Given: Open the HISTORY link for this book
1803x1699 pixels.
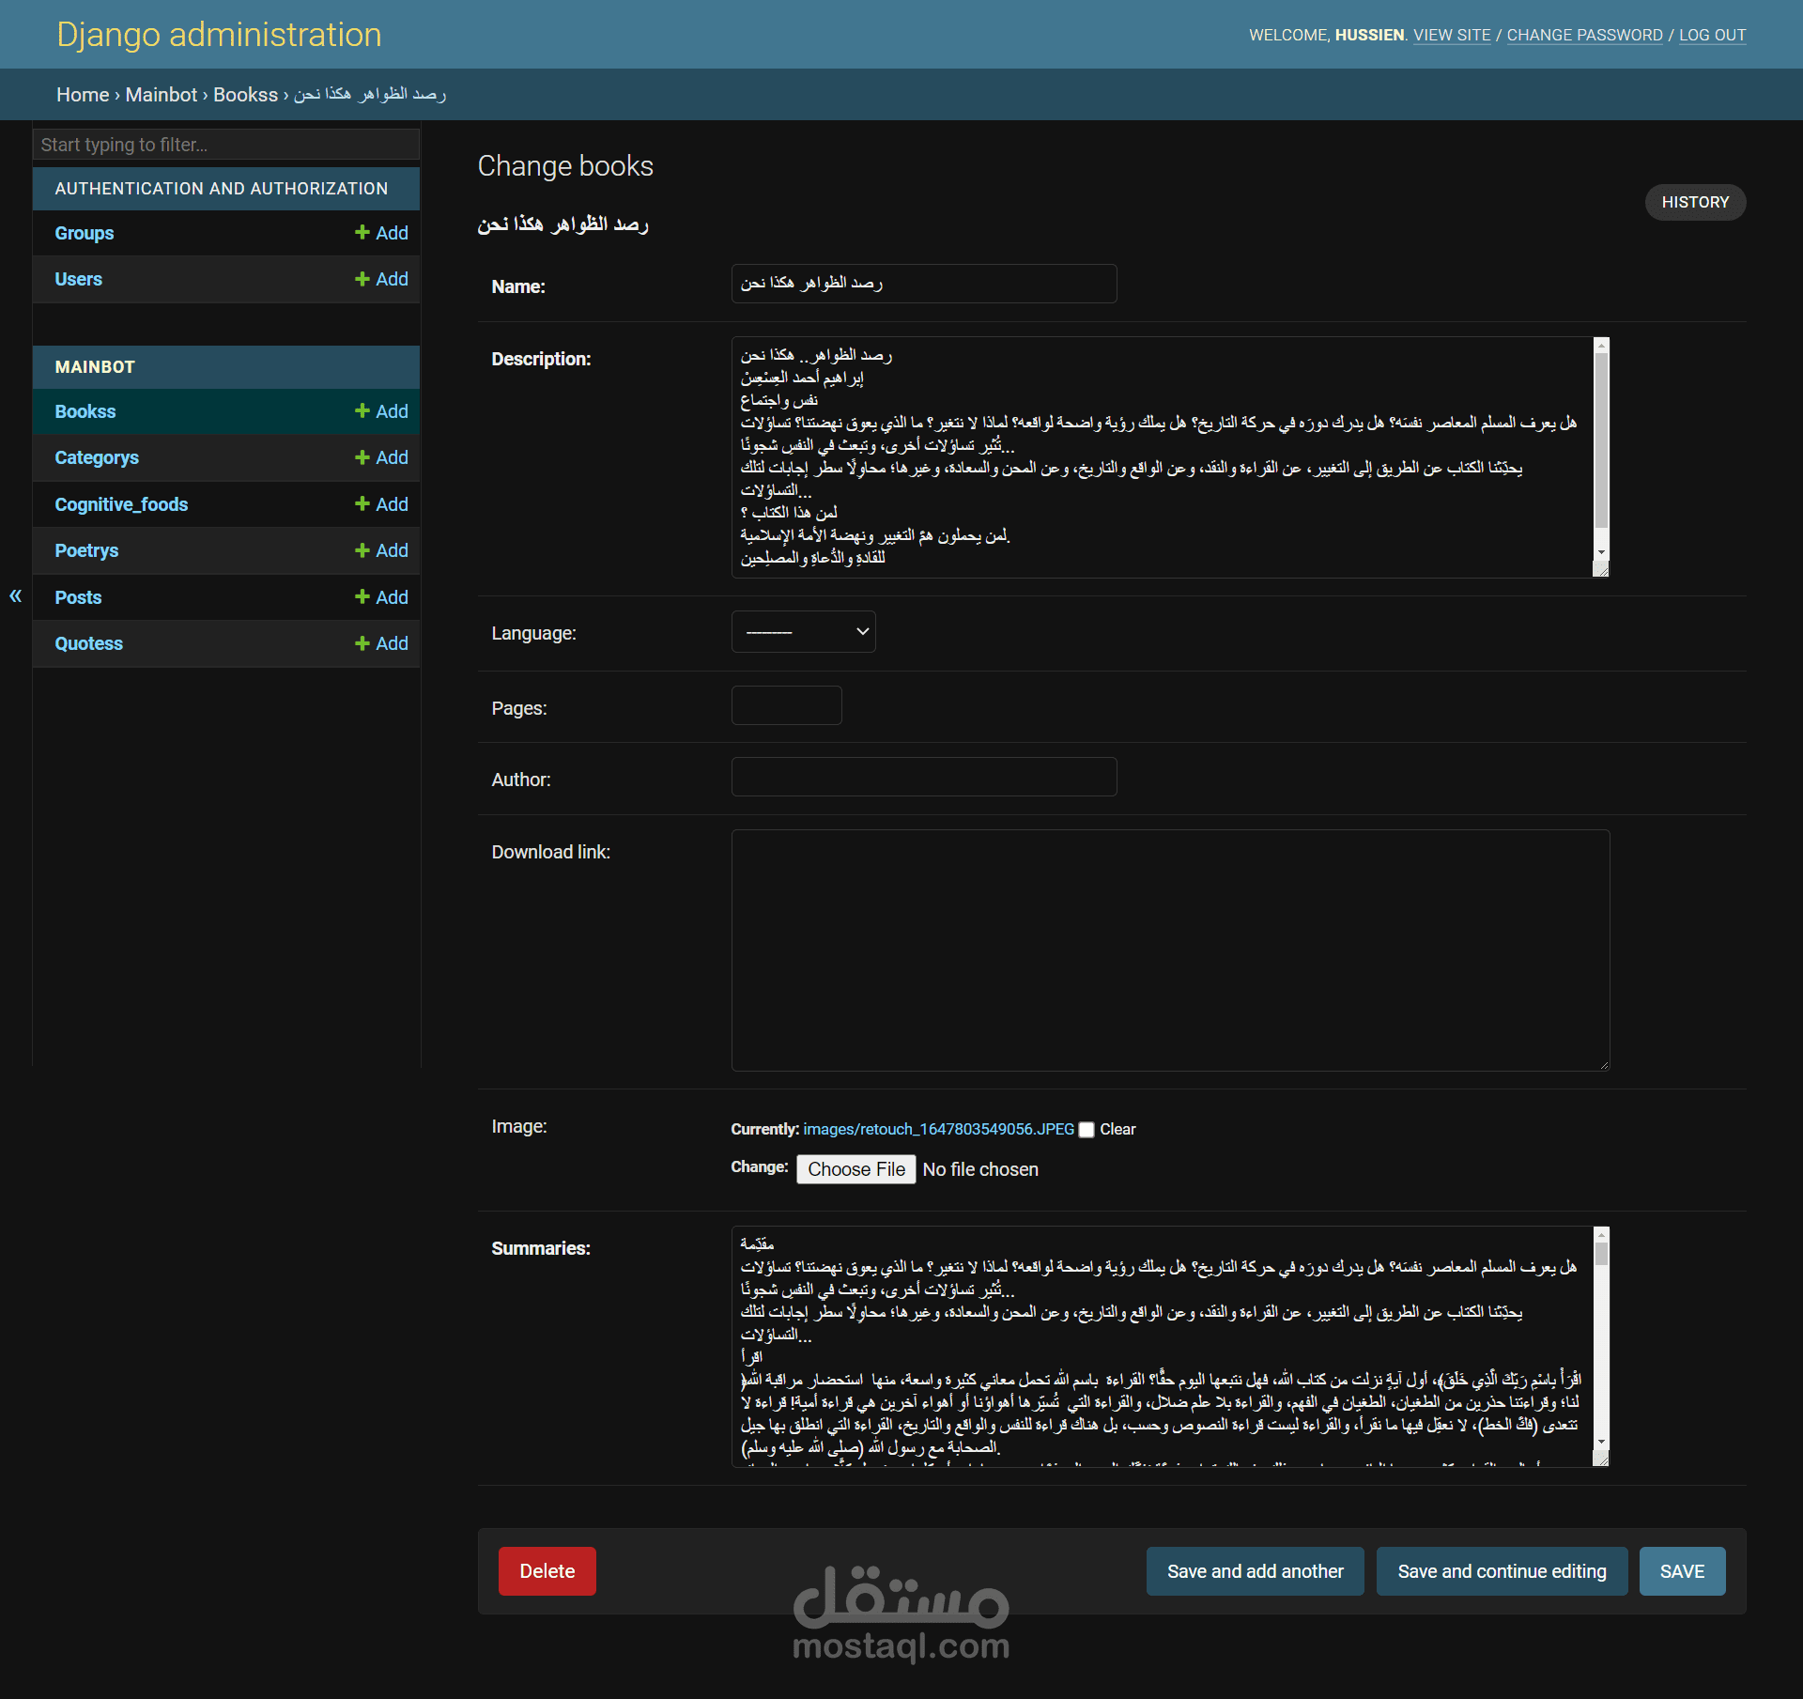Looking at the screenshot, I should (1694, 202).
